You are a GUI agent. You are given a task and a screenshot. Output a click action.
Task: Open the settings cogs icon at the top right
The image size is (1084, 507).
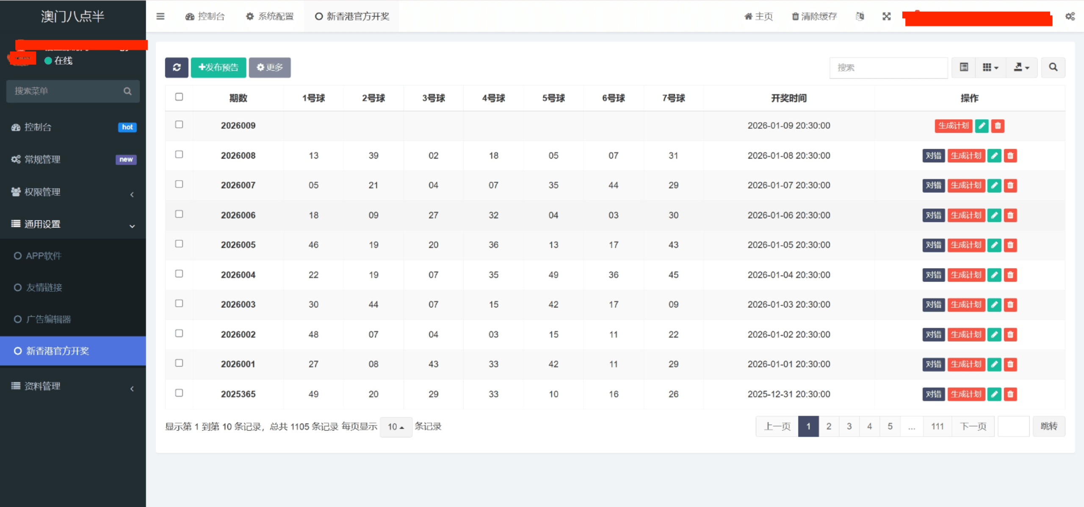pyautogui.click(x=1070, y=16)
